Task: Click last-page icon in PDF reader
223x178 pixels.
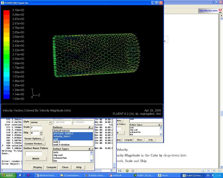Action: point(120,171)
